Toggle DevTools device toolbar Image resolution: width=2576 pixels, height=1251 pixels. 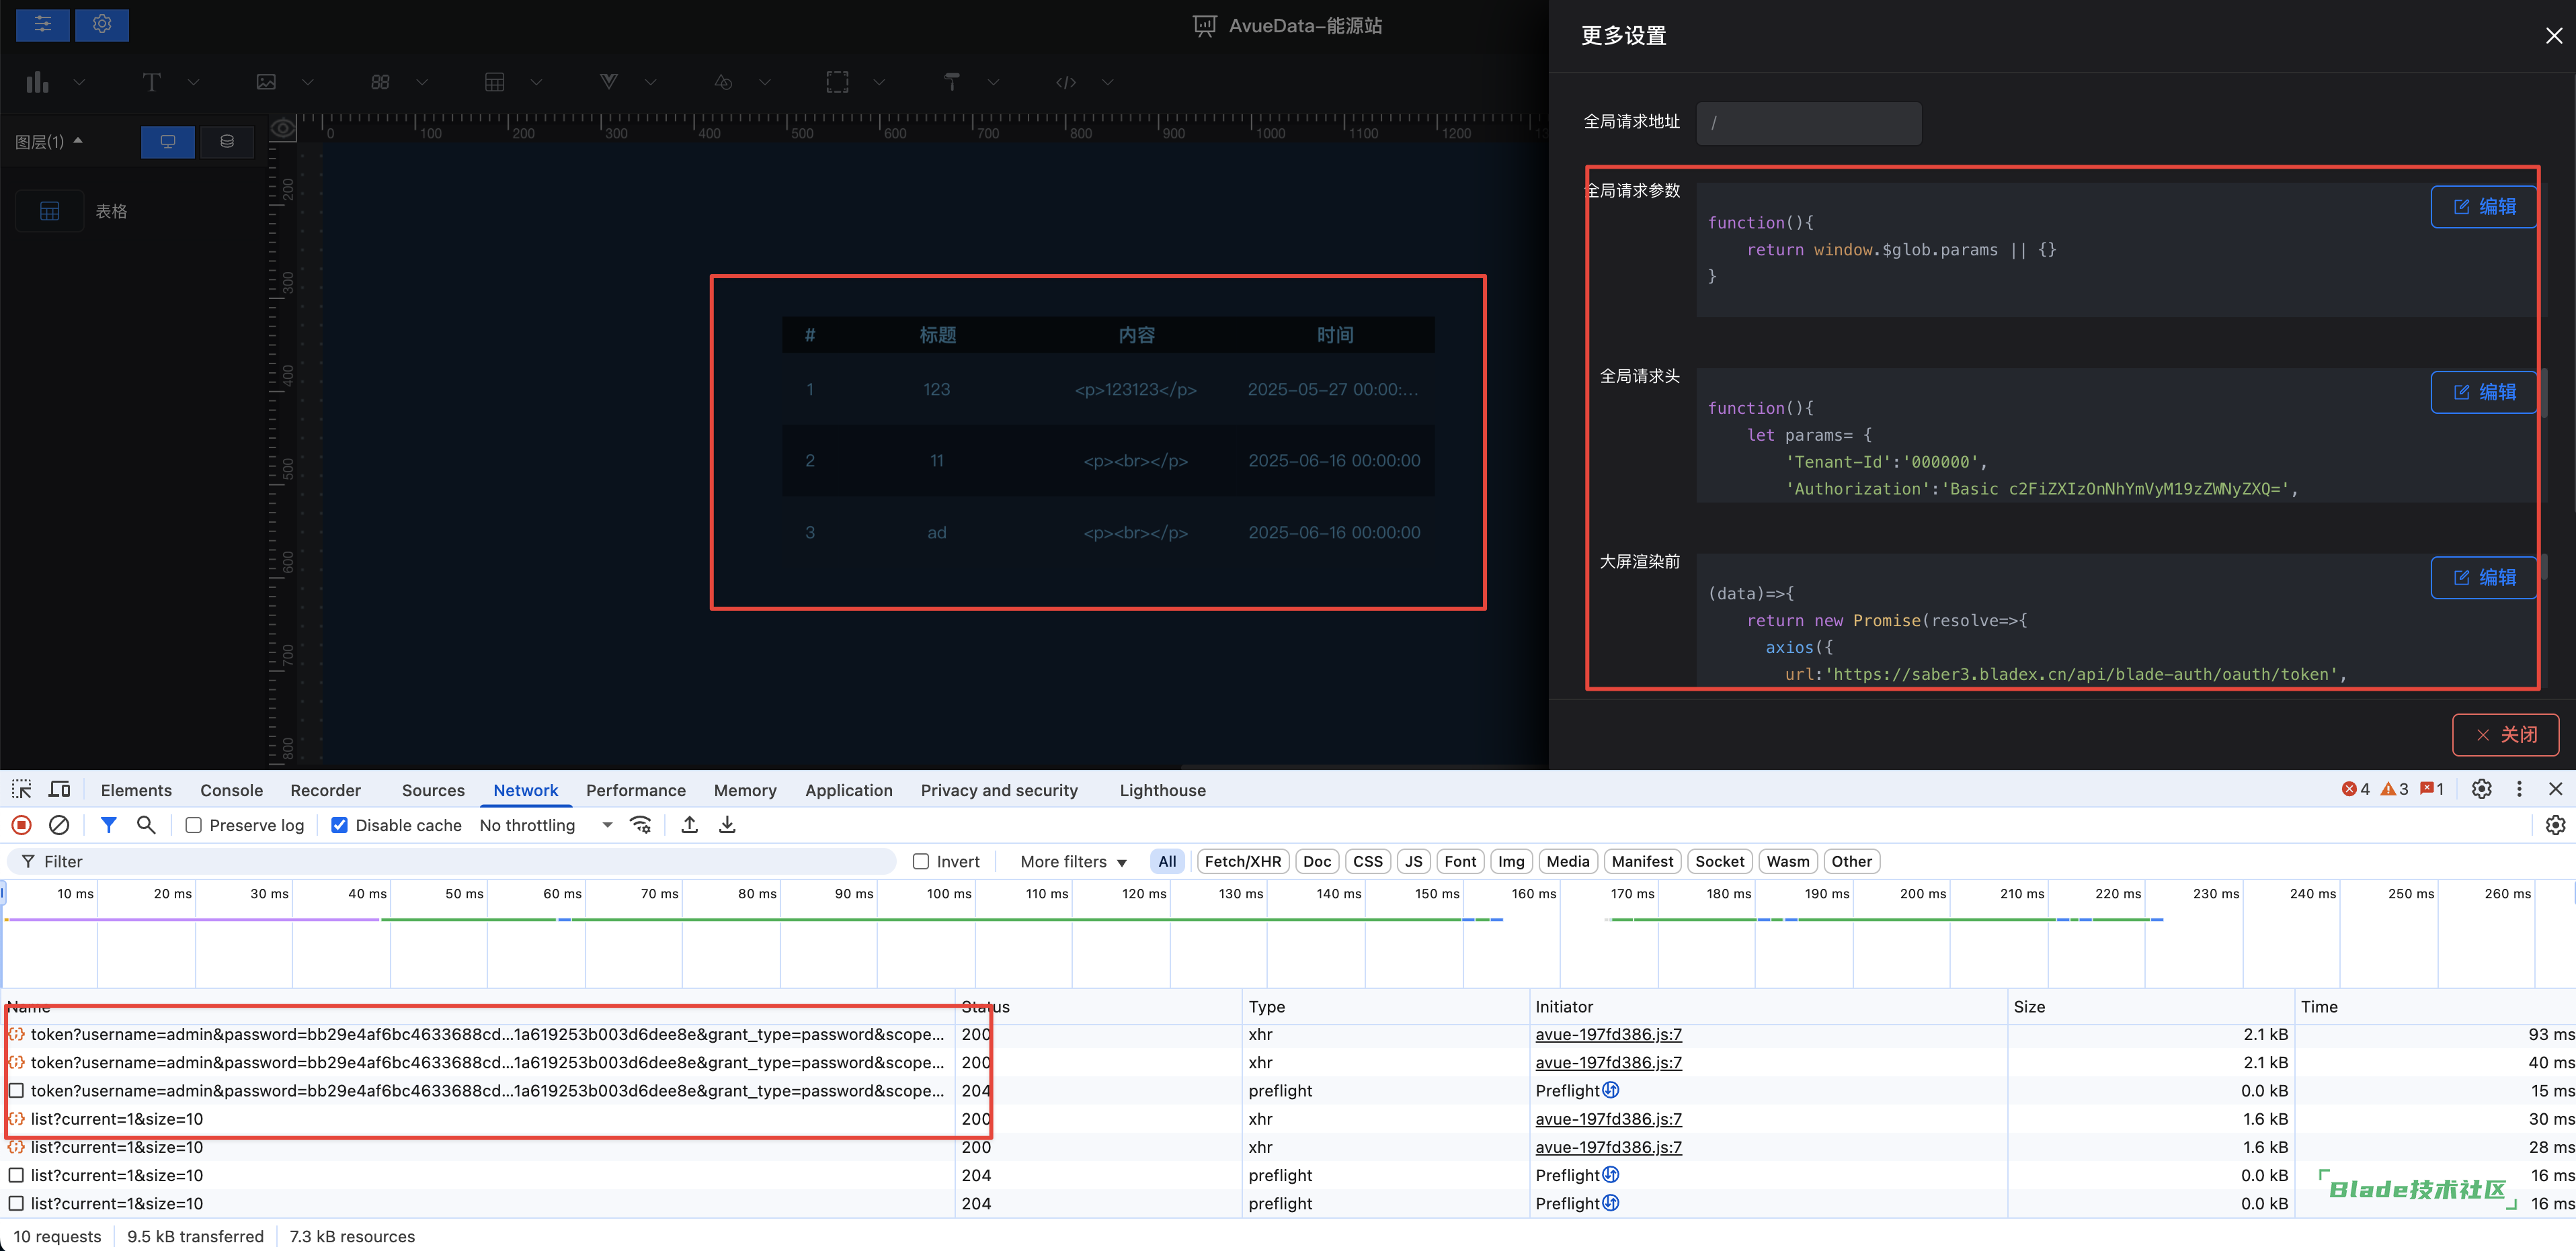(60, 789)
